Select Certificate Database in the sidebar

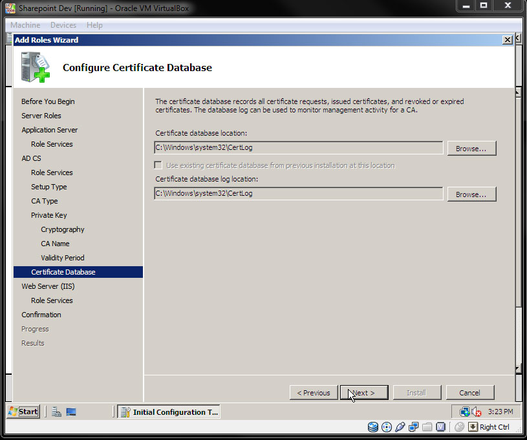78,272
